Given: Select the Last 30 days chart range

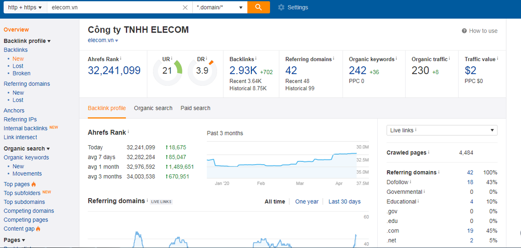Looking at the screenshot, I should pos(345,202).
